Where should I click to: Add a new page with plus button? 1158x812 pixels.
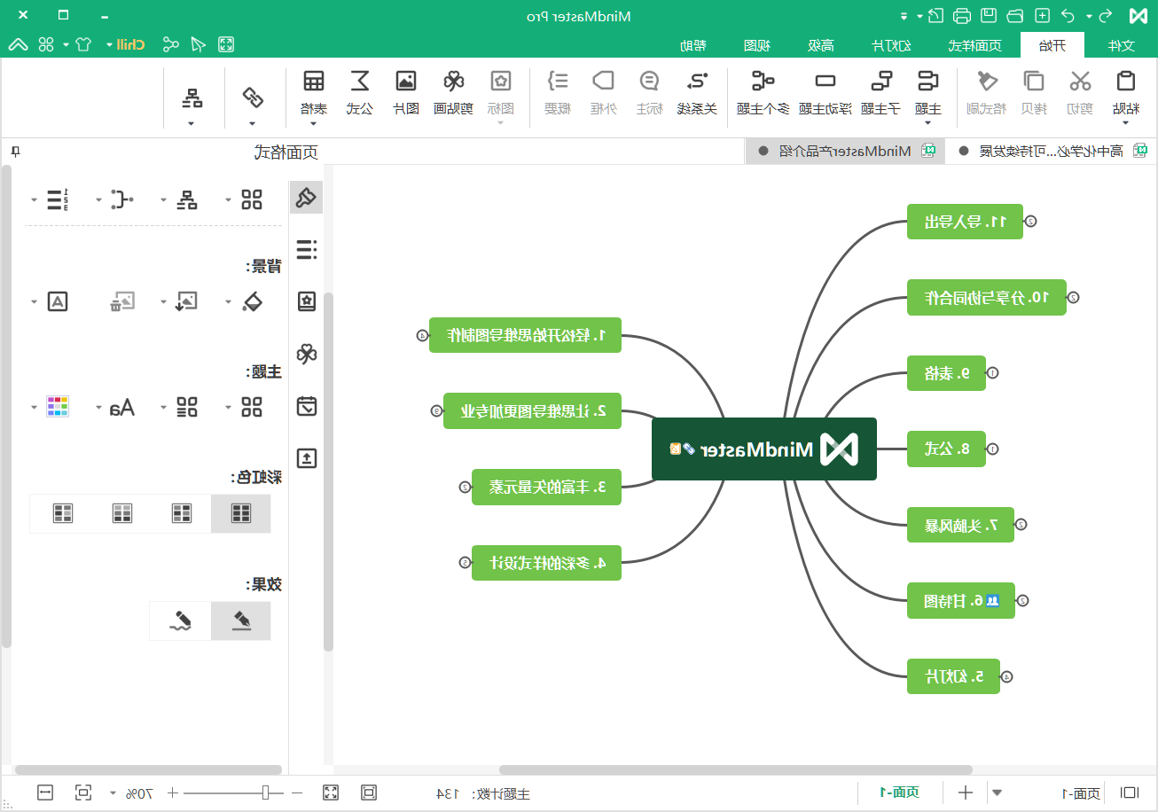[966, 792]
